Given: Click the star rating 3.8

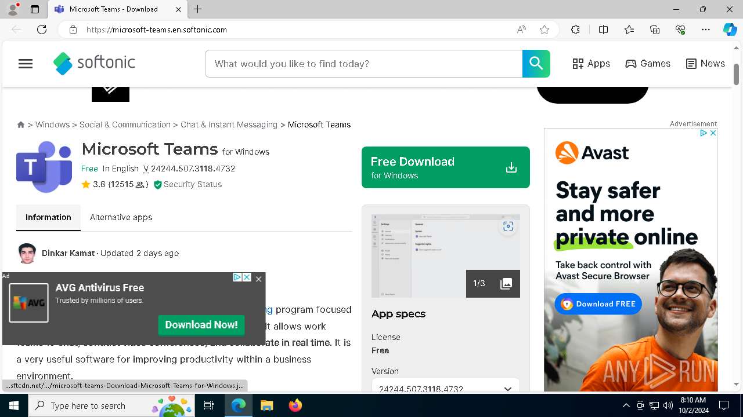Looking at the screenshot, I should 114,184.
